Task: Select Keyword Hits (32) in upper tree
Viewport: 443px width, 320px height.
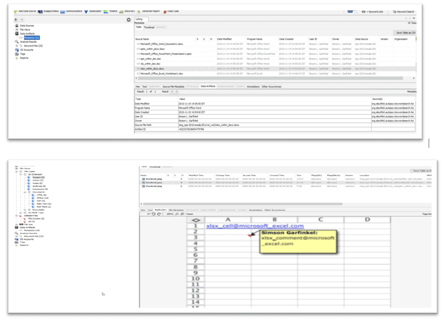Action: 33,46
